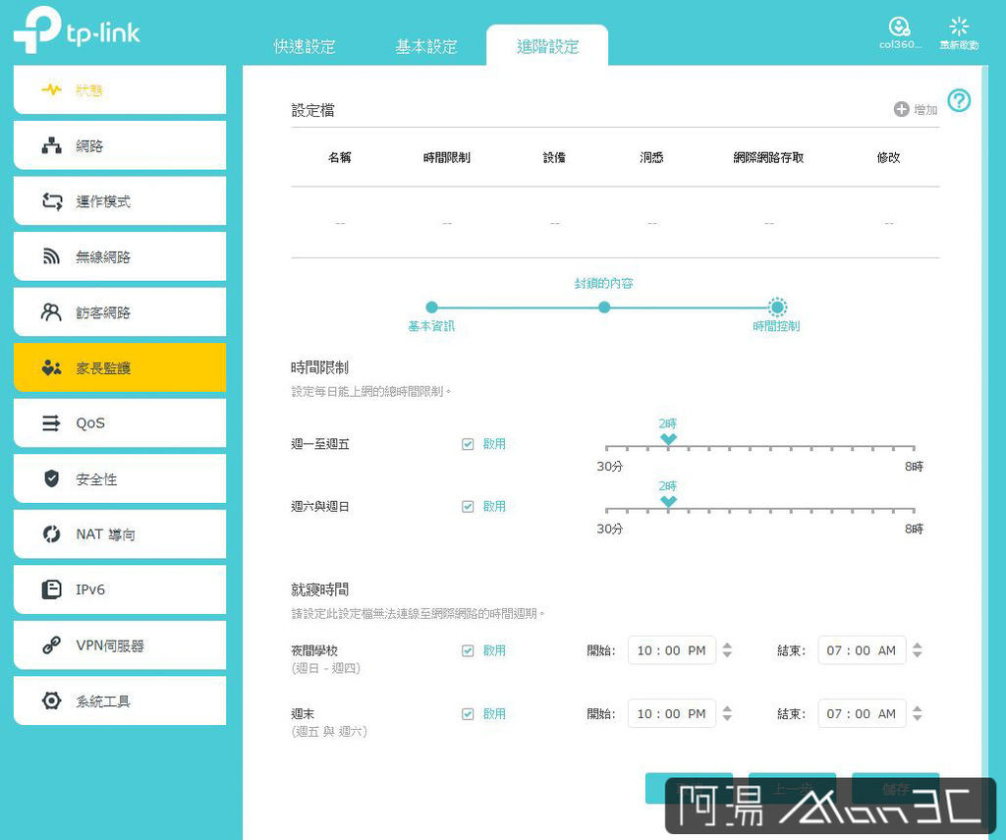Viewport: 1006px width, 840px height.
Task: Click 網際網路存取 column header
Action: (x=768, y=157)
